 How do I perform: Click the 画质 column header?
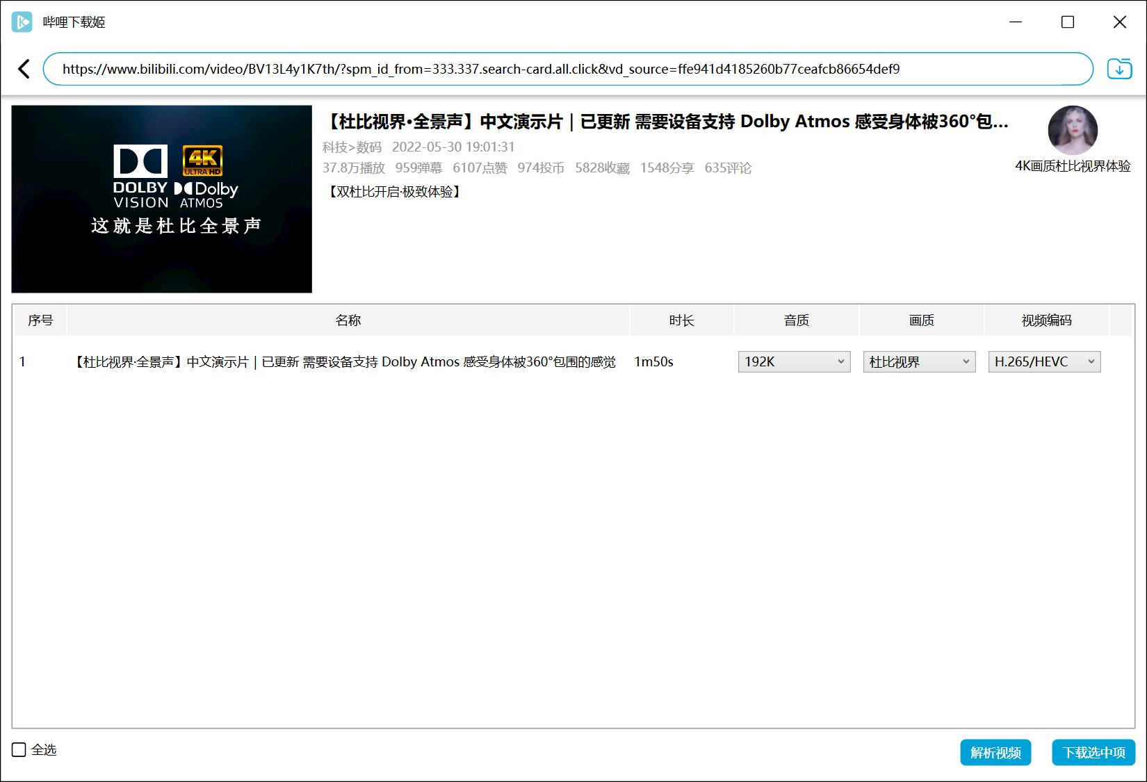921,320
